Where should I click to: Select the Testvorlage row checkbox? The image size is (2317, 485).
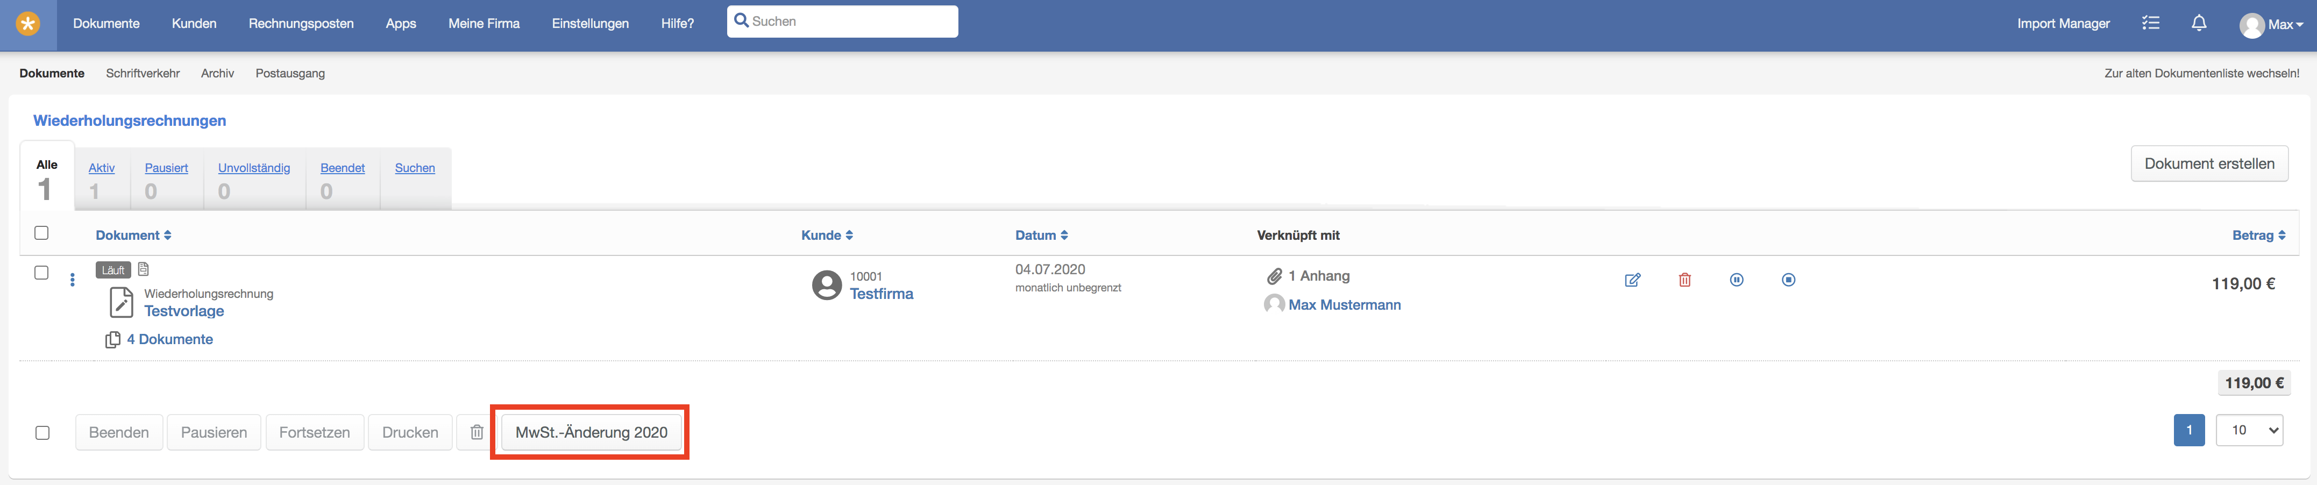point(41,273)
